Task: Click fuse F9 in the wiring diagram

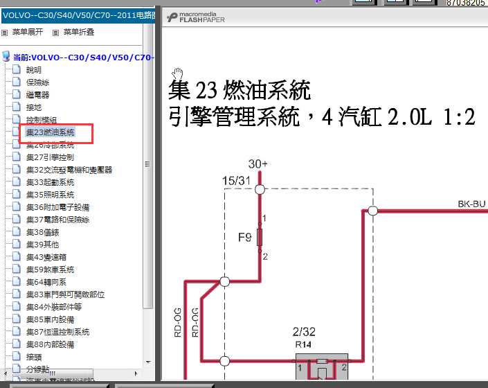Action: pyautogui.click(x=260, y=237)
